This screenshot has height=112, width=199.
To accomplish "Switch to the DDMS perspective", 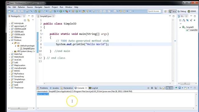I will point(192,11).
